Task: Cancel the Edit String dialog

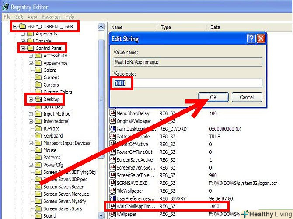Action: pos(247,97)
